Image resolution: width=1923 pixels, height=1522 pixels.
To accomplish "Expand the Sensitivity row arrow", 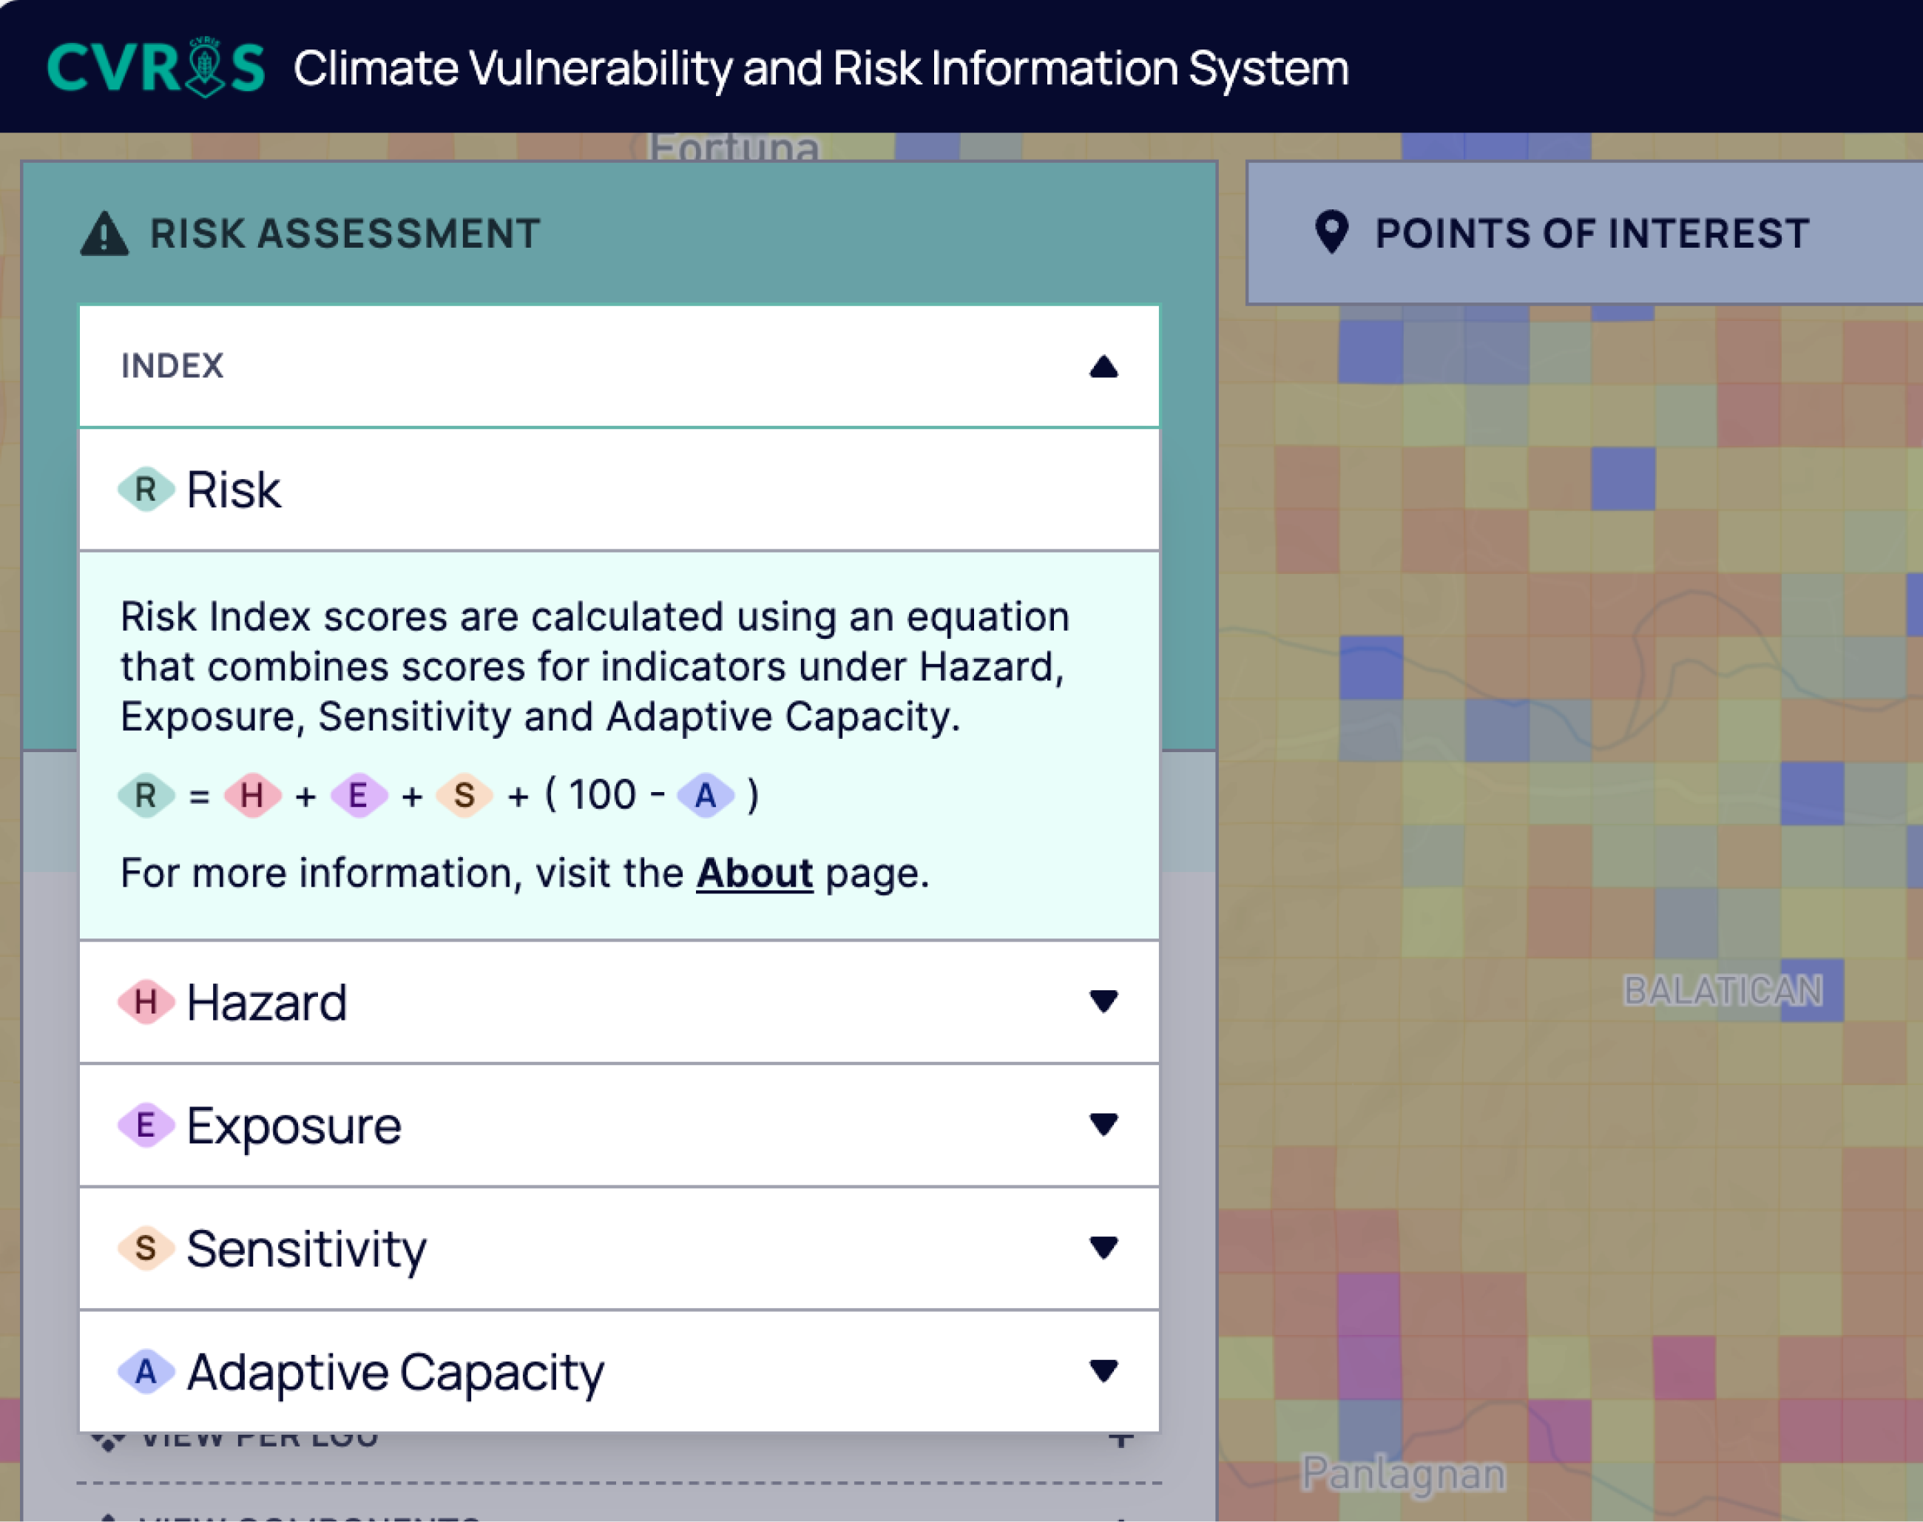I will tap(1104, 1248).
